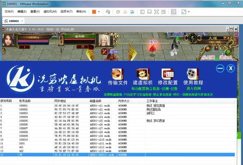Click the old man target portrait
The image size is (243, 165).
point(105,40)
